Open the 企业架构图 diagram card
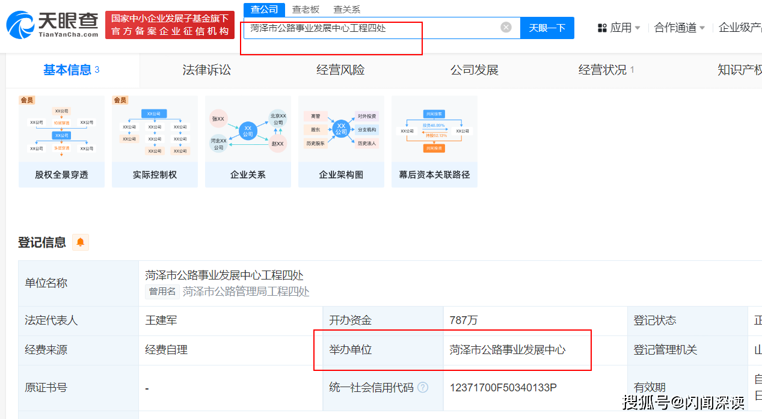Screen dimensions: 762x419 341,141
